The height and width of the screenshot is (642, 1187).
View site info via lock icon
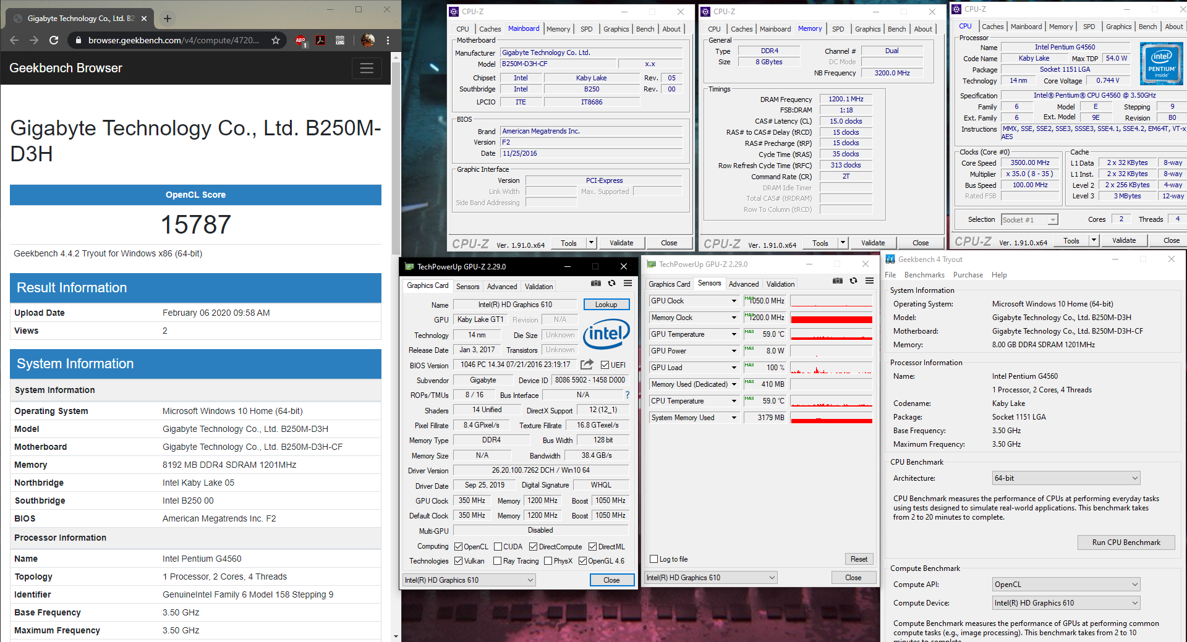79,40
